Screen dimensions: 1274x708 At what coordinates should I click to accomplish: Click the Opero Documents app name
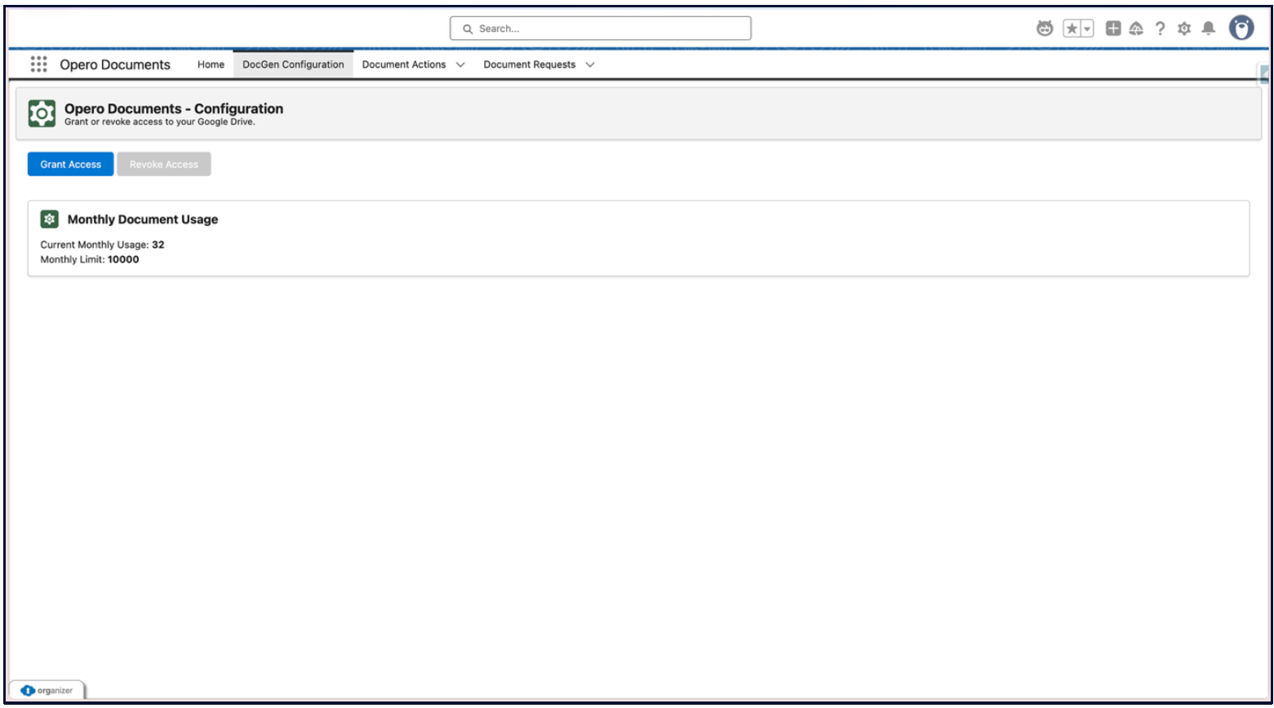(115, 64)
